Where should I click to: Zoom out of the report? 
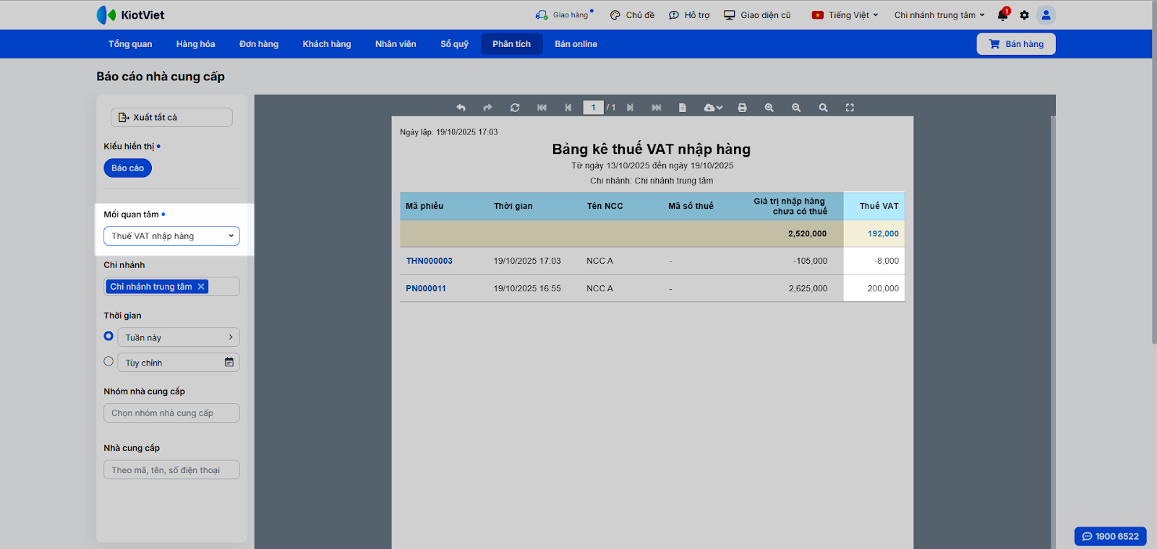796,108
